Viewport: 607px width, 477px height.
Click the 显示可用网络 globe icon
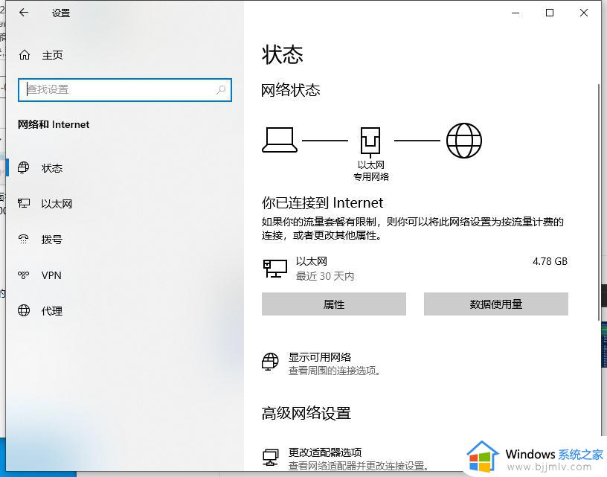coord(270,362)
